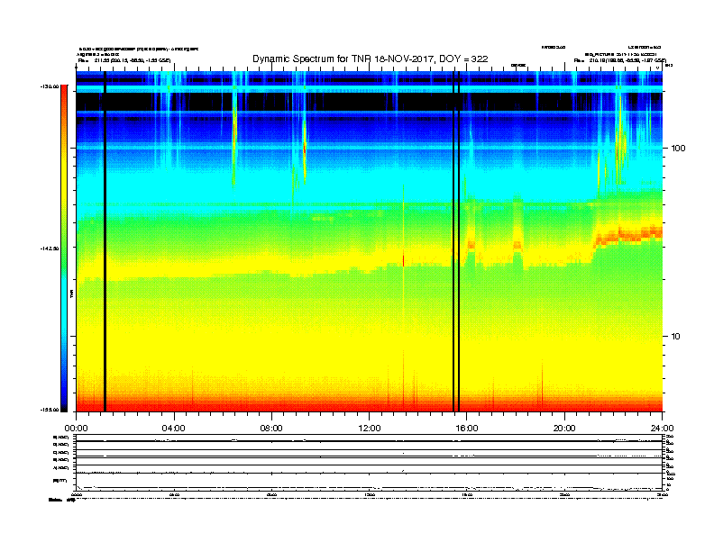Click the 08:00 time axis label
This screenshot has width=714, height=551.
tap(271, 429)
